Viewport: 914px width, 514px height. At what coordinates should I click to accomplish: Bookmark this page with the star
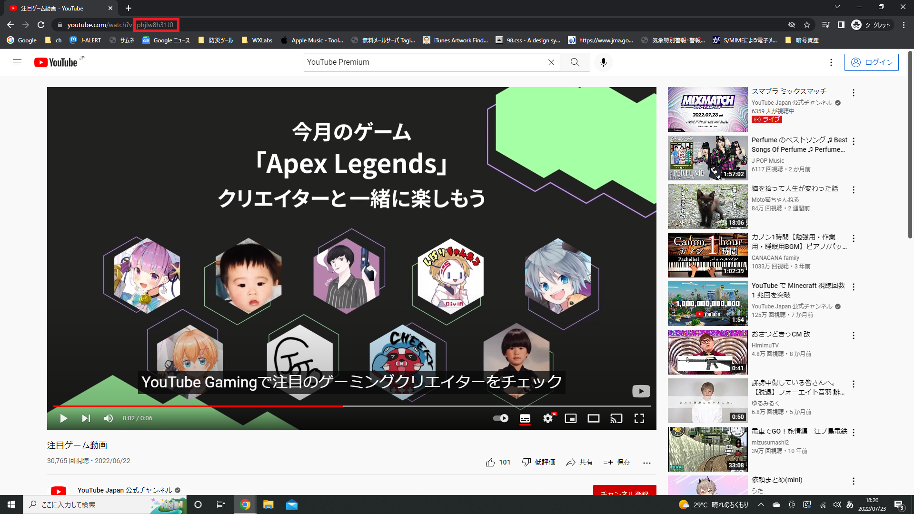[807, 25]
